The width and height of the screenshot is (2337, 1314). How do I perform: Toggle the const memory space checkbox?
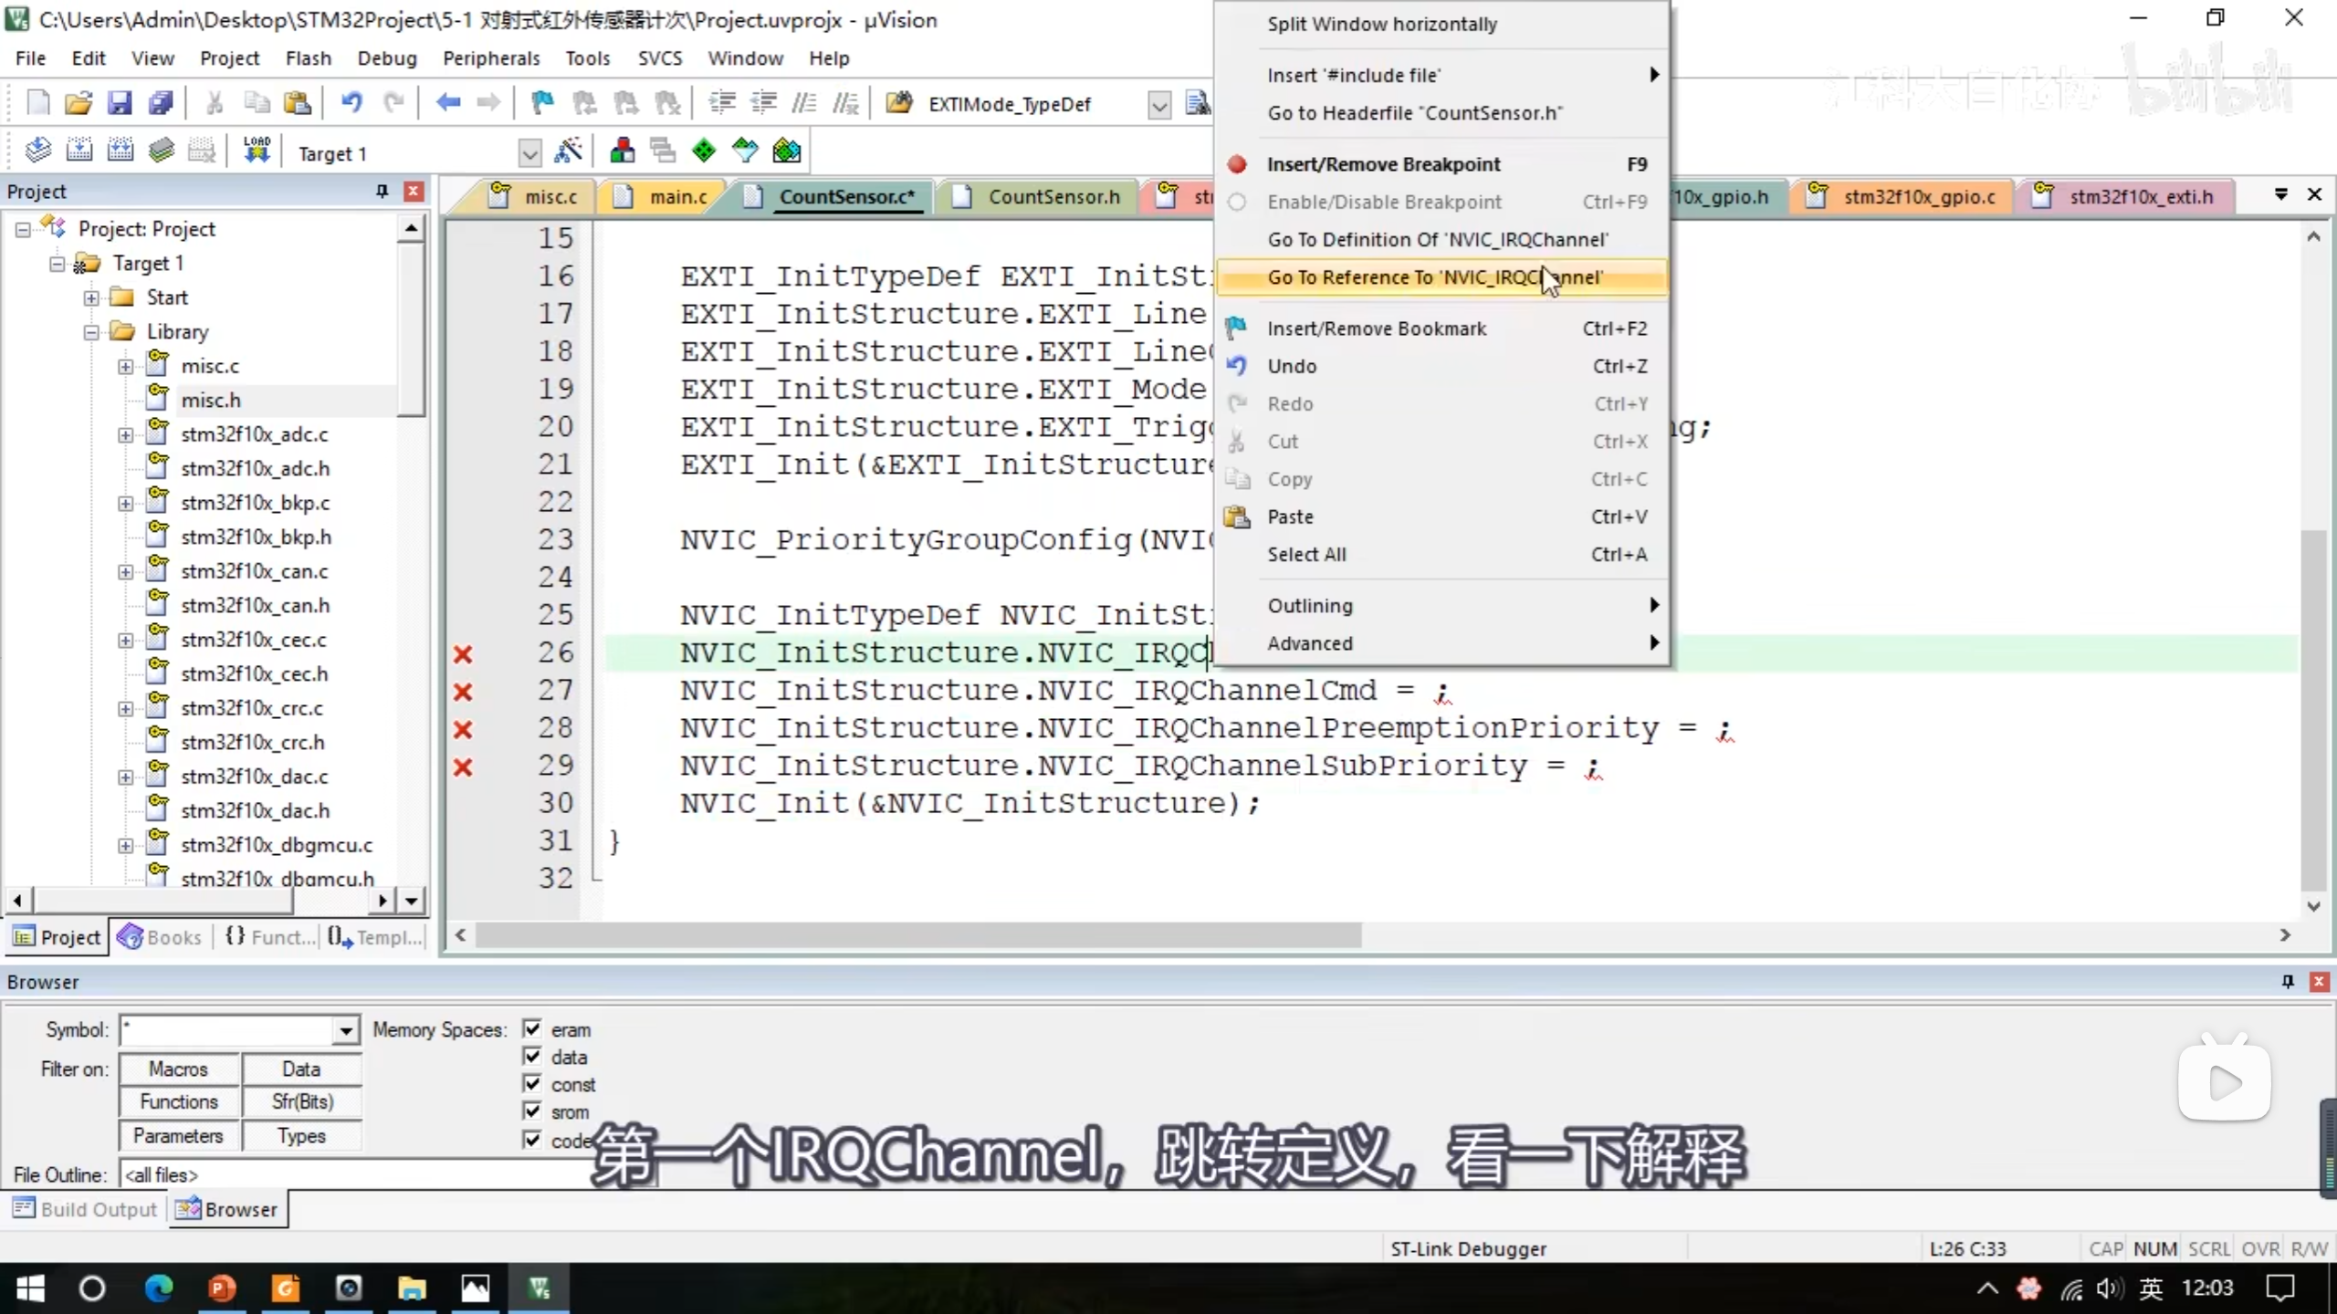[532, 1084]
